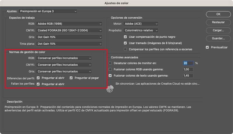Toggle Diferencias del perfil Preguntar al abrir

(x=38, y=78)
